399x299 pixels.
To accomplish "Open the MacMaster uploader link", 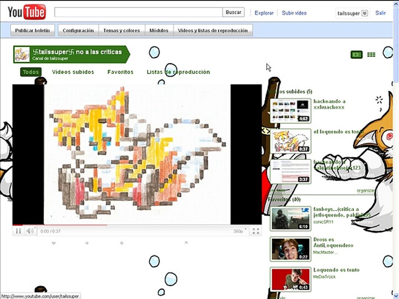I will point(325,252).
